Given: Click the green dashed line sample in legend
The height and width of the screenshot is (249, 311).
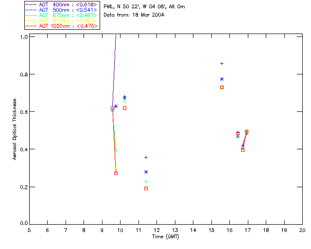Looking at the screenshot, I should pyautogui.click(x=31, y=15).
